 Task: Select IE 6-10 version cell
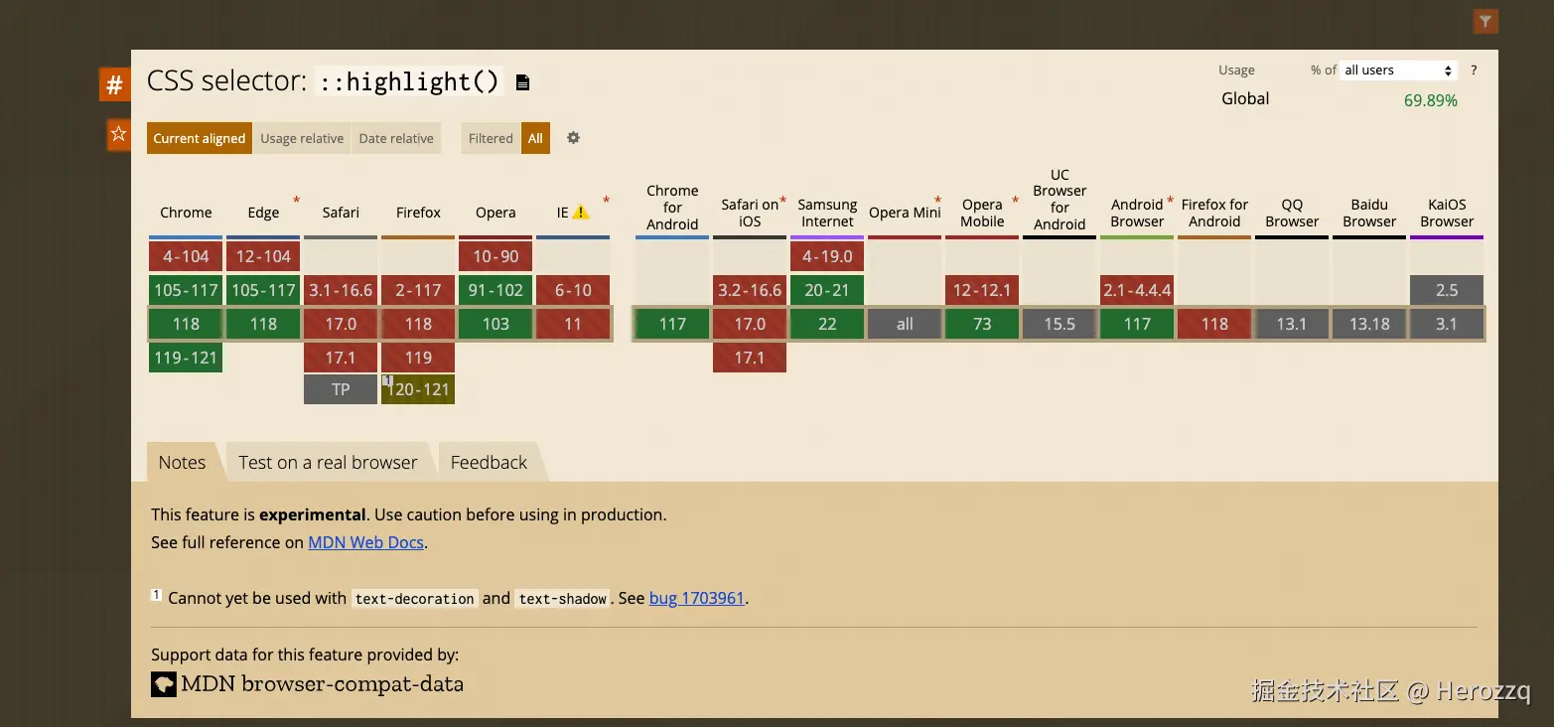(573, 290)
